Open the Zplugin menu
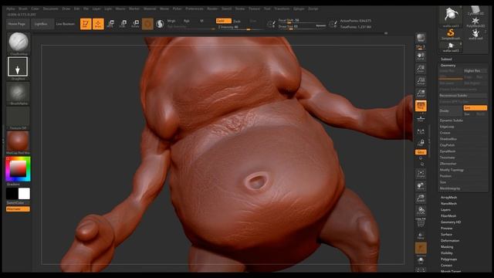494x278 pixels. pyautogui.click(x=299, y=8)
